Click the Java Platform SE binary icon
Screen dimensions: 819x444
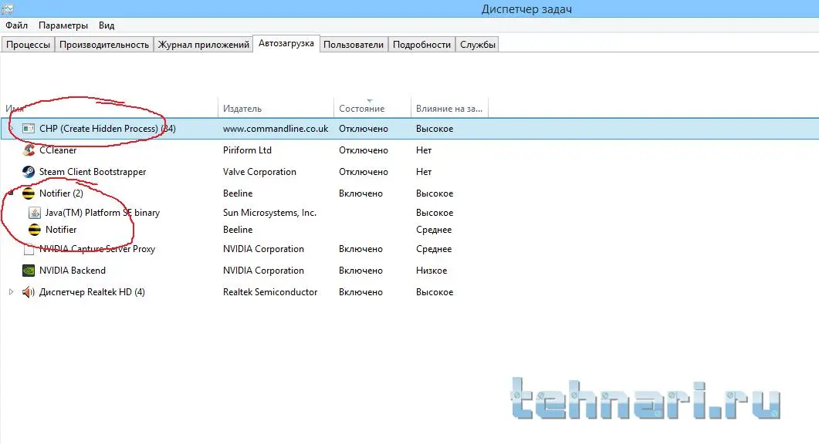[35, 213]
